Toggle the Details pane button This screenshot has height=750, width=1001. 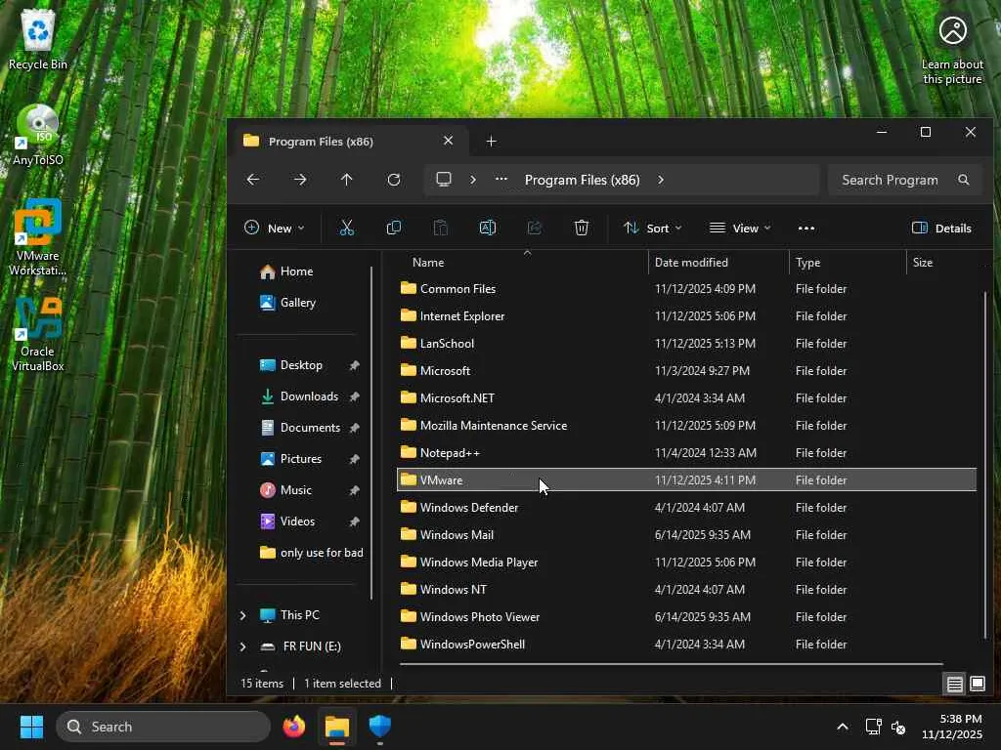[941, 229]
